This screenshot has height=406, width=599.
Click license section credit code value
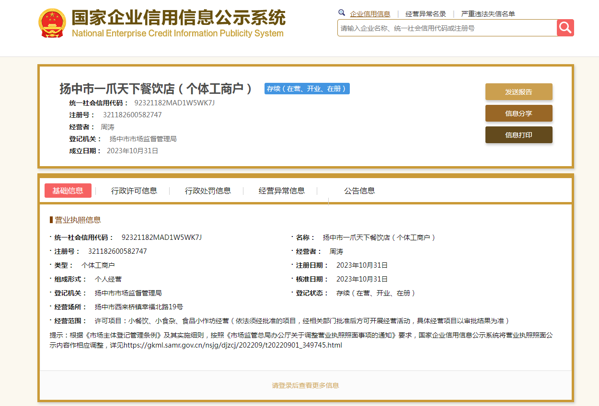click(162, 237)
